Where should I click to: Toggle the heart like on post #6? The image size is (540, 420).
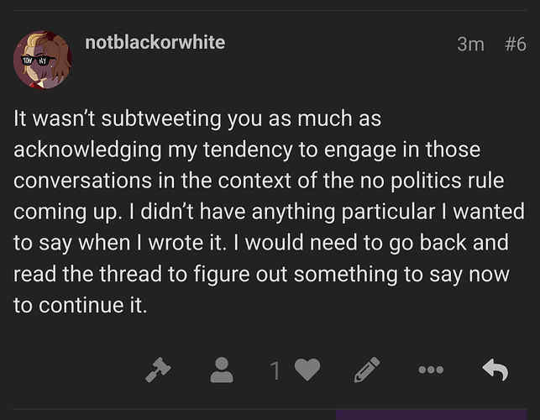click(307, 370)
